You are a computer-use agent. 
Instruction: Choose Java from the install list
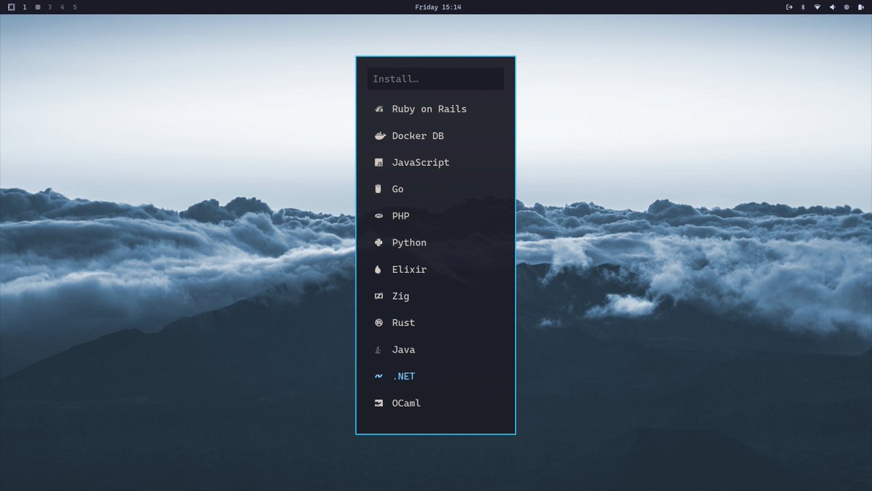click(x=435, y=350)
